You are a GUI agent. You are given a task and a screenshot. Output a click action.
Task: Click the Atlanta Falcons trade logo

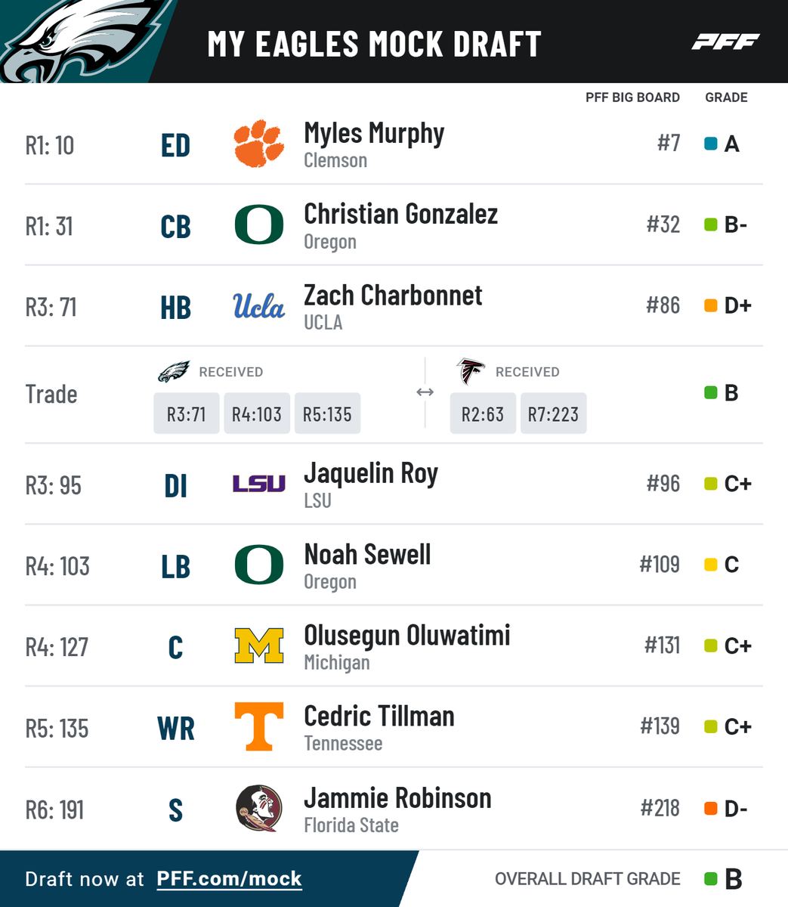(471, 371)
